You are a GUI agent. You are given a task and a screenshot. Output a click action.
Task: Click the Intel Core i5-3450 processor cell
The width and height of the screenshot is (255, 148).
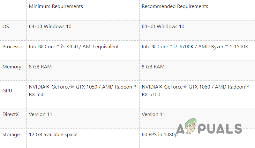(74, 47)
